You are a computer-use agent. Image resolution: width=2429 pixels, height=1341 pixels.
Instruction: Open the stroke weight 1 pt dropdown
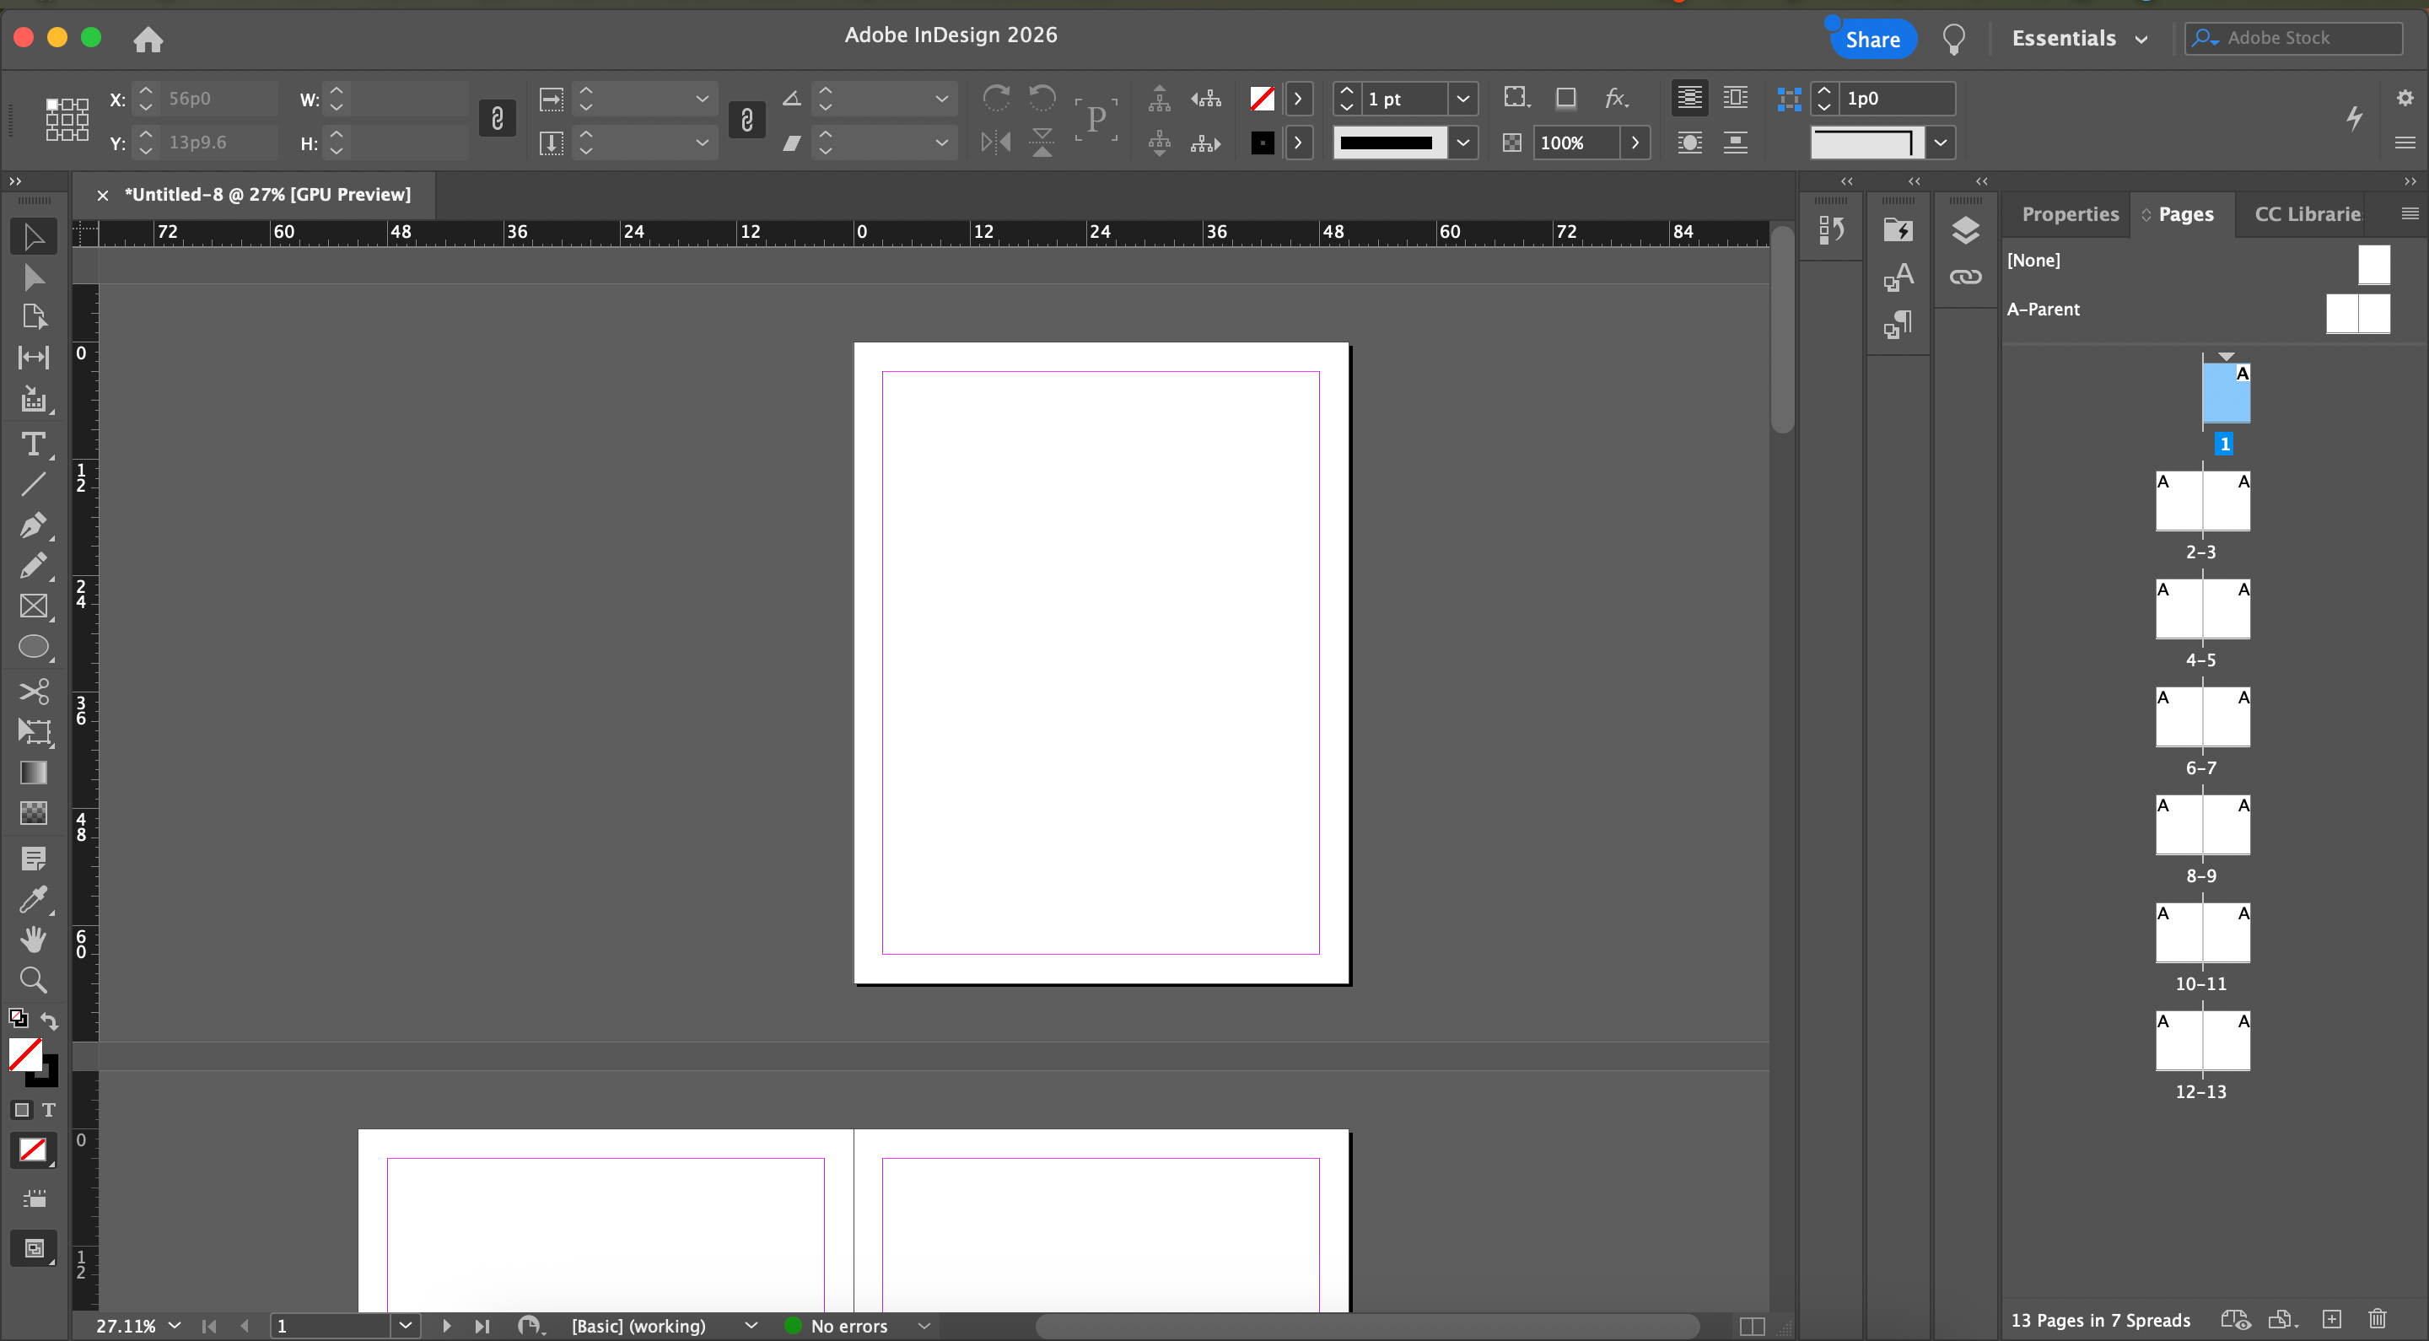pyautogui.click(x=1462, y=98)
